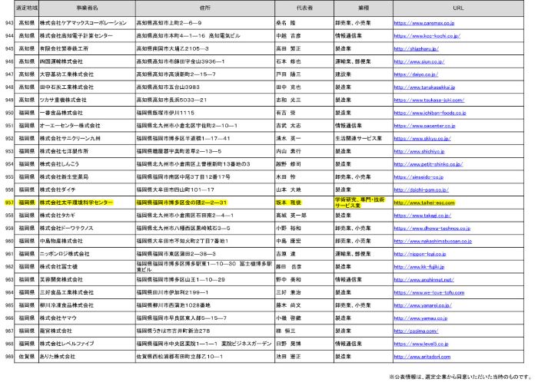
Task: Select row number 969
Action: coord(9,357)
